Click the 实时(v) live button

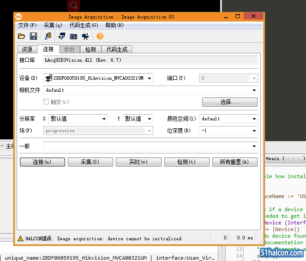(139, 162)
